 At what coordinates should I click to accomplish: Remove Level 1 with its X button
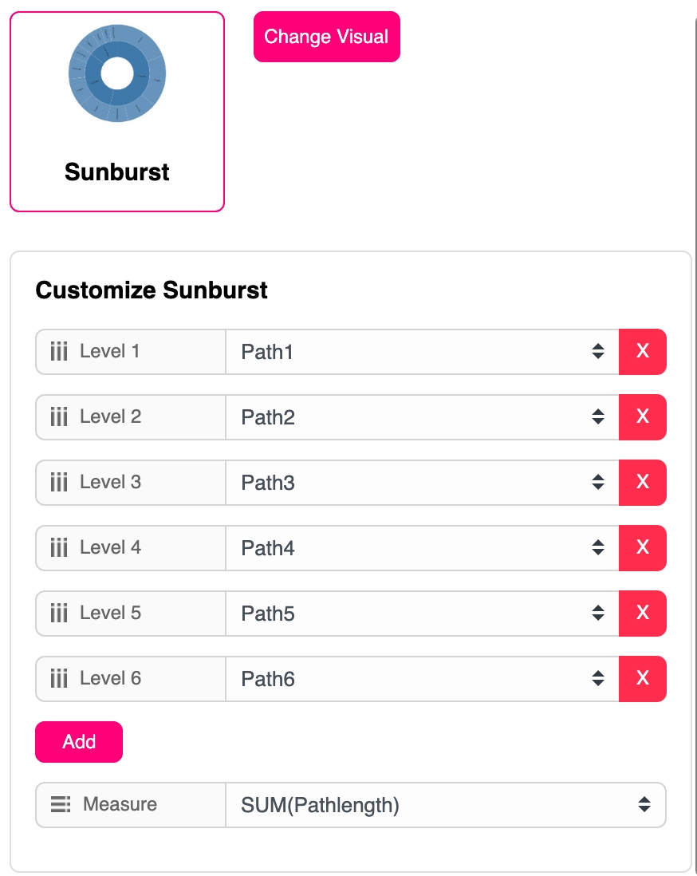click(642, 352)
